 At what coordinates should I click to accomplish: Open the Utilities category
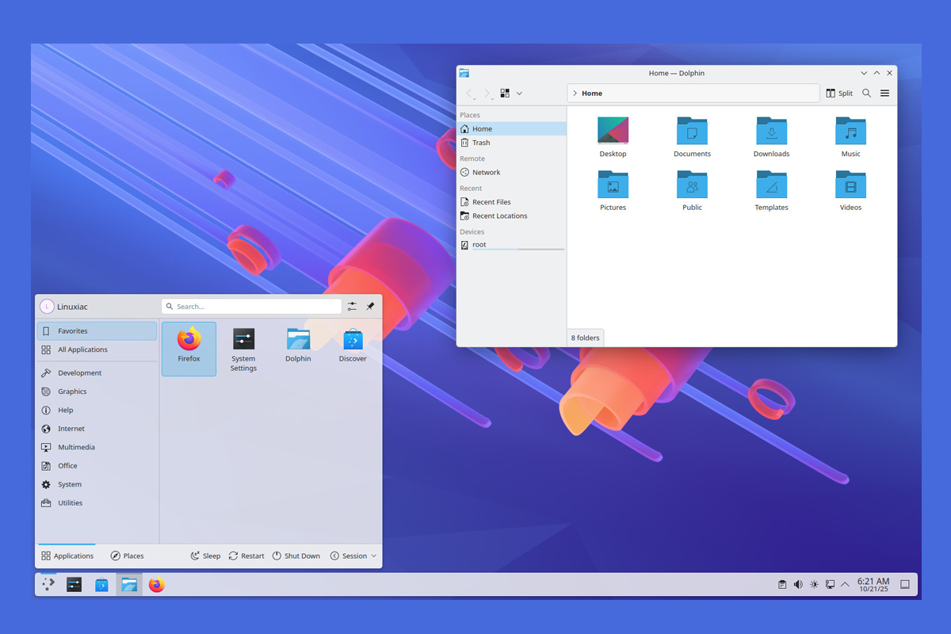pos(97,503)
